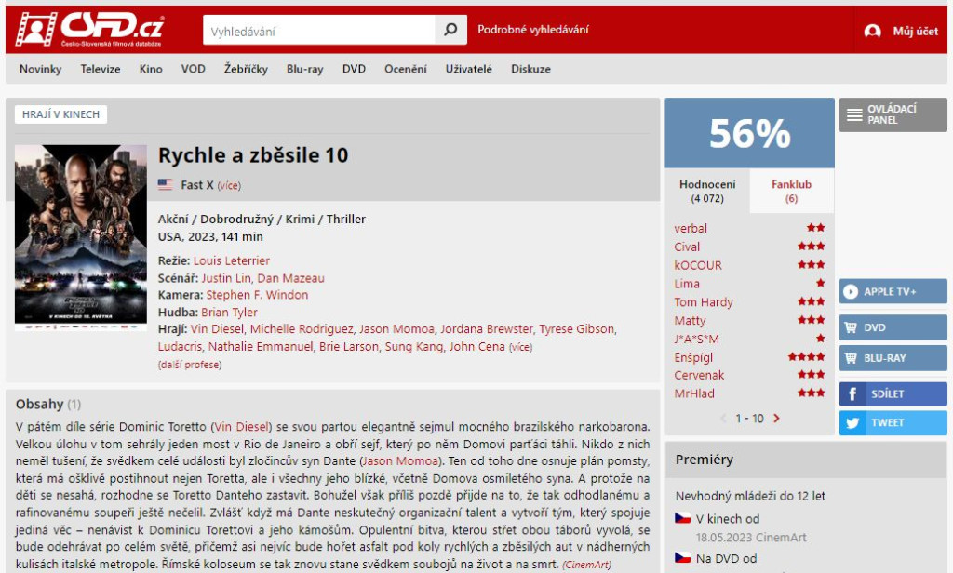Click the Twitter Tweet bird icon
The width and height of the screenshot is (953, 573).
tap(852, 423)
